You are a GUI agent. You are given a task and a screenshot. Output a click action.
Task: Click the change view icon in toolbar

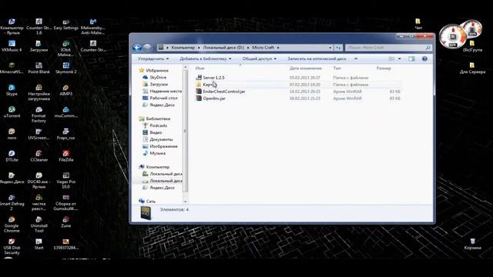coord(391,58)
